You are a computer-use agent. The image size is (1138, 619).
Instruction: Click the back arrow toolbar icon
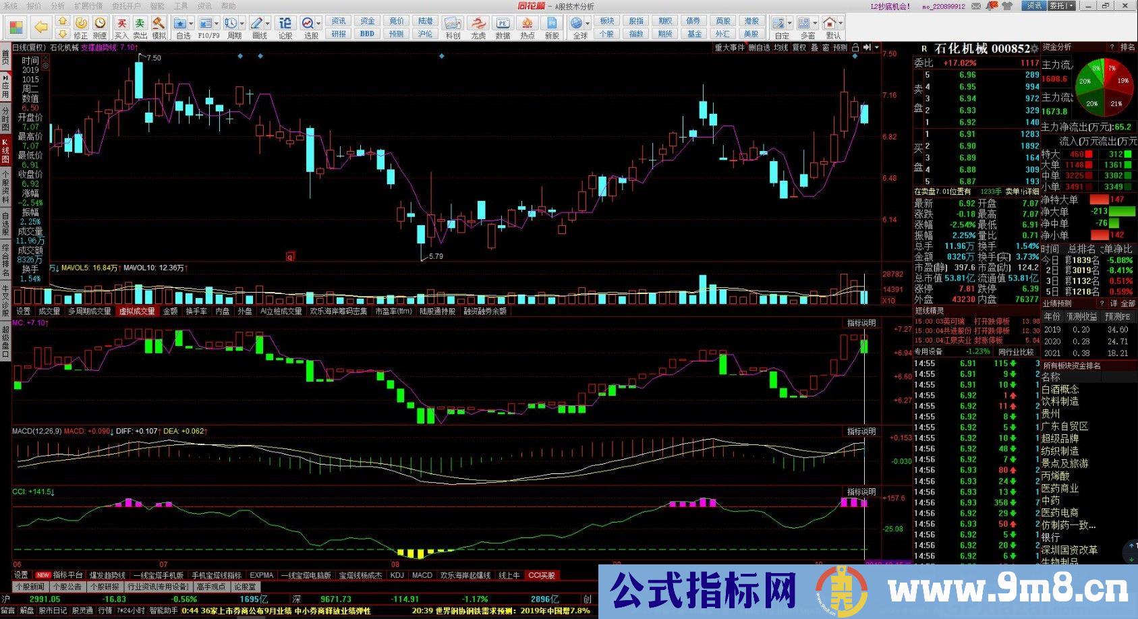[x=41, y=27]
